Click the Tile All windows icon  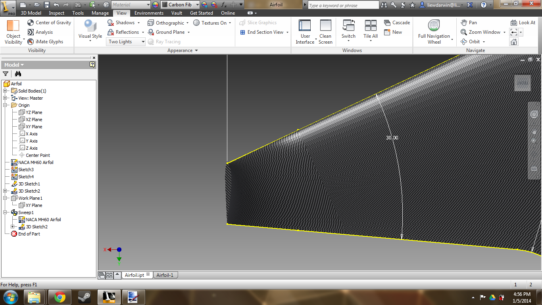coord(371,26)
